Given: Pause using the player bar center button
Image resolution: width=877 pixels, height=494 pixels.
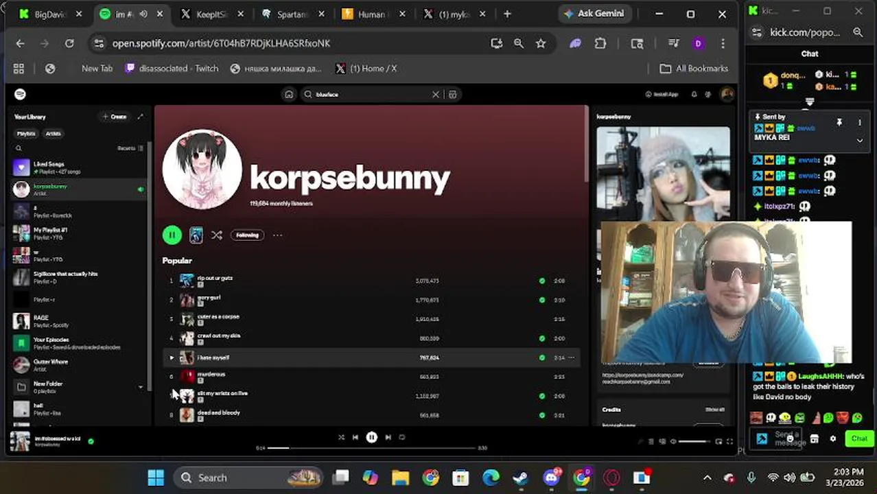Looking at the screenshot, I should pos(371,437).
